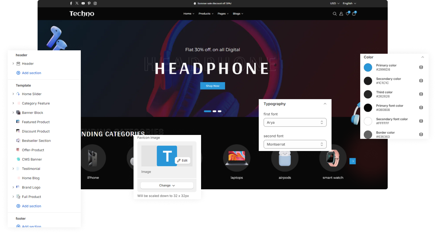Expand the Brand Logo section
Screen dimensions: 437x235
[13, 187]
